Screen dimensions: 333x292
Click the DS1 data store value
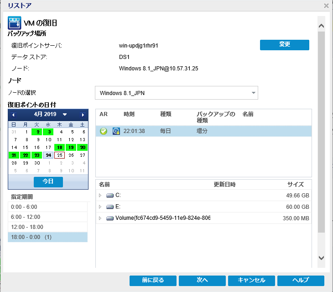point(124,57)
